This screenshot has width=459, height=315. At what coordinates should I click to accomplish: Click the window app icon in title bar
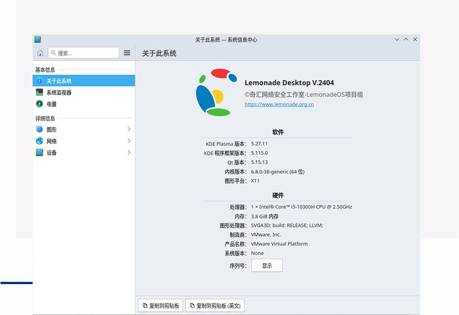click(x=37, y=39)
